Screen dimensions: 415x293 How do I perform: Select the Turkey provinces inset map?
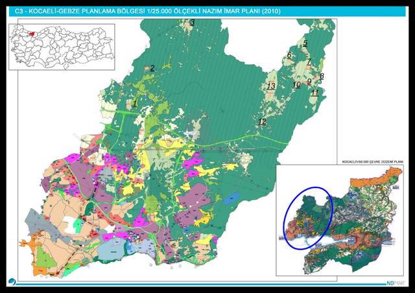62,47
